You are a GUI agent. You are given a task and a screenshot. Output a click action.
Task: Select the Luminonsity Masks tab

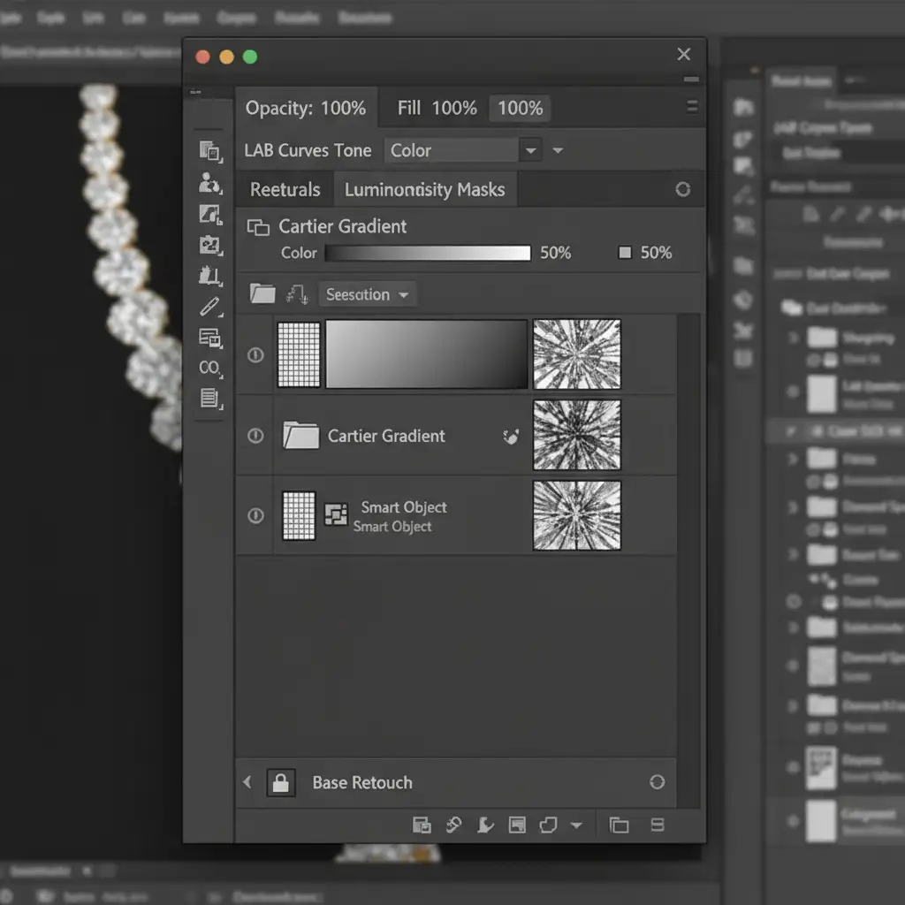click(424, 190)
